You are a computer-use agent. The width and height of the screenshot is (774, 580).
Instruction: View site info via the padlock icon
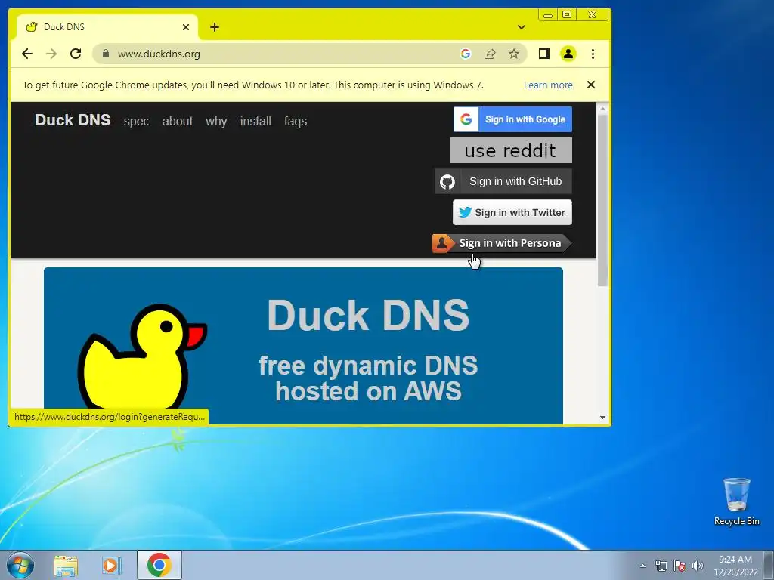105,54
